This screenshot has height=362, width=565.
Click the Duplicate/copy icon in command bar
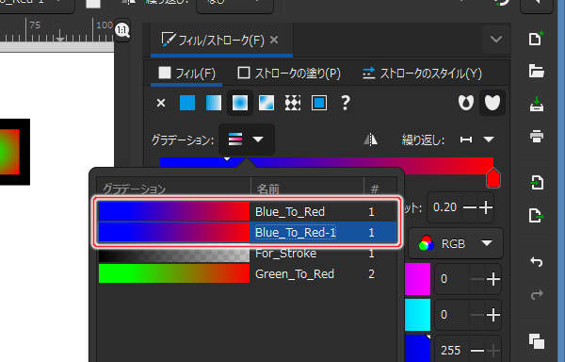(536, 341)
